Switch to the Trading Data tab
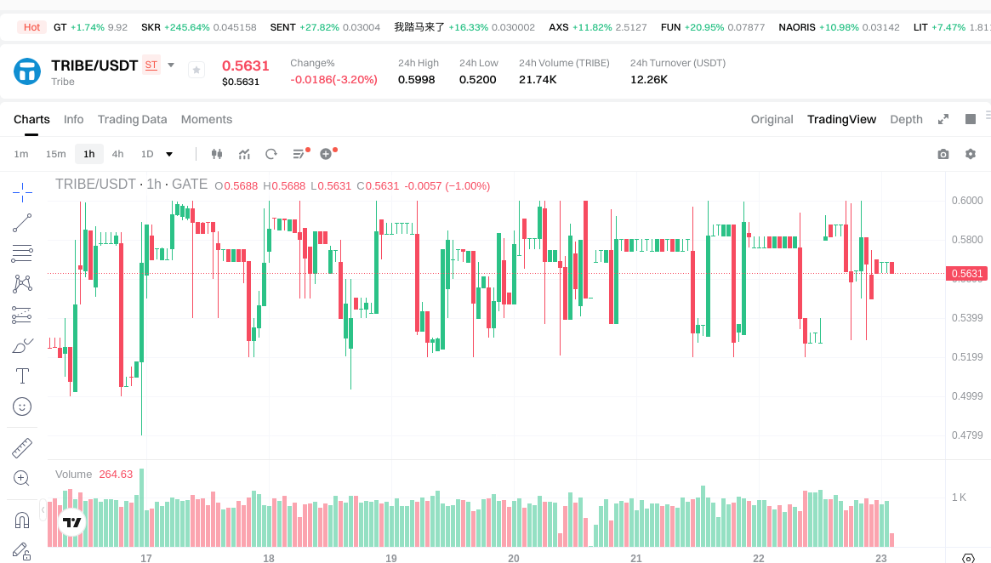Image resolution: width=991 pixels, height=563 pixels. (132, 119)
